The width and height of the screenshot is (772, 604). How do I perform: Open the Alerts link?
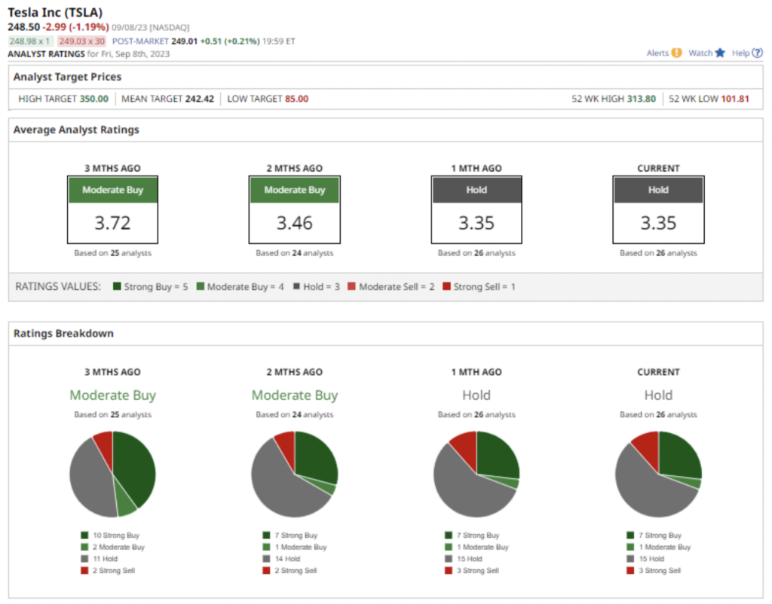[657, 53]
